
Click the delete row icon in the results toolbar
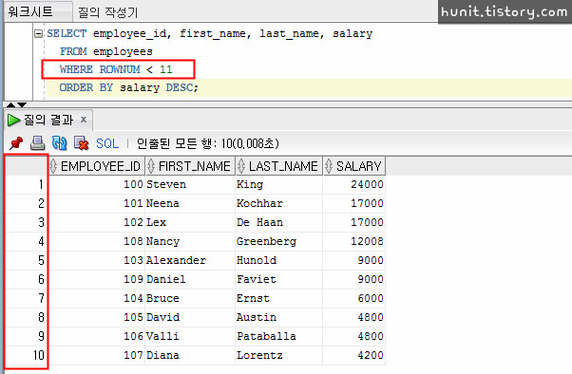pos(81,143)
